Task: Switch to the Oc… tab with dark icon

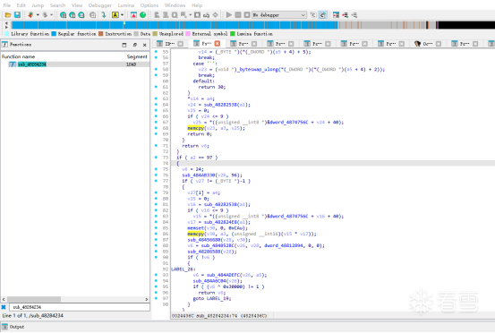Action: (428, 44)
